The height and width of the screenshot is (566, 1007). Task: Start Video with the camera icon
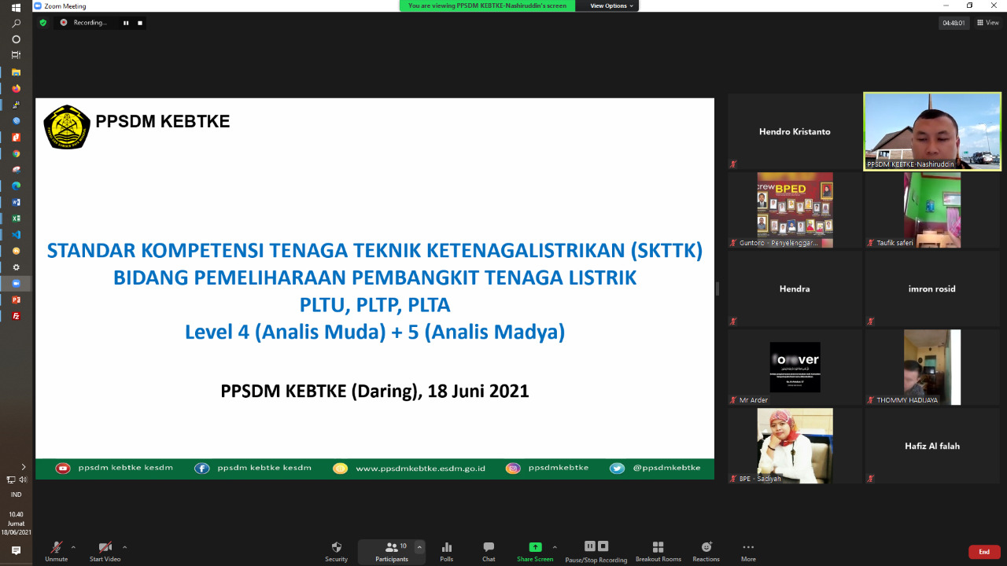105,551
